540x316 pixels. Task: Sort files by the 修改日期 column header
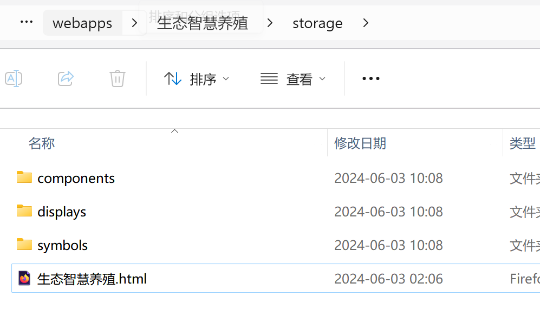(x=360, y=143)
